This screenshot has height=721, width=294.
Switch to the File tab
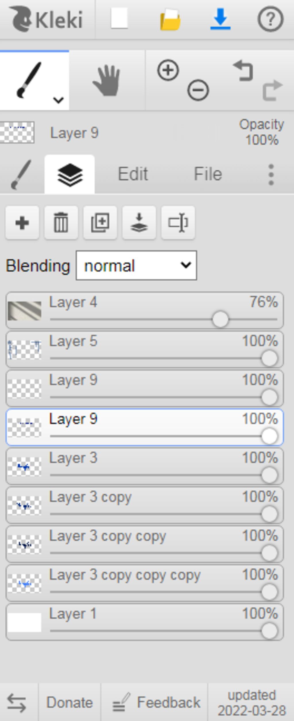208,174
